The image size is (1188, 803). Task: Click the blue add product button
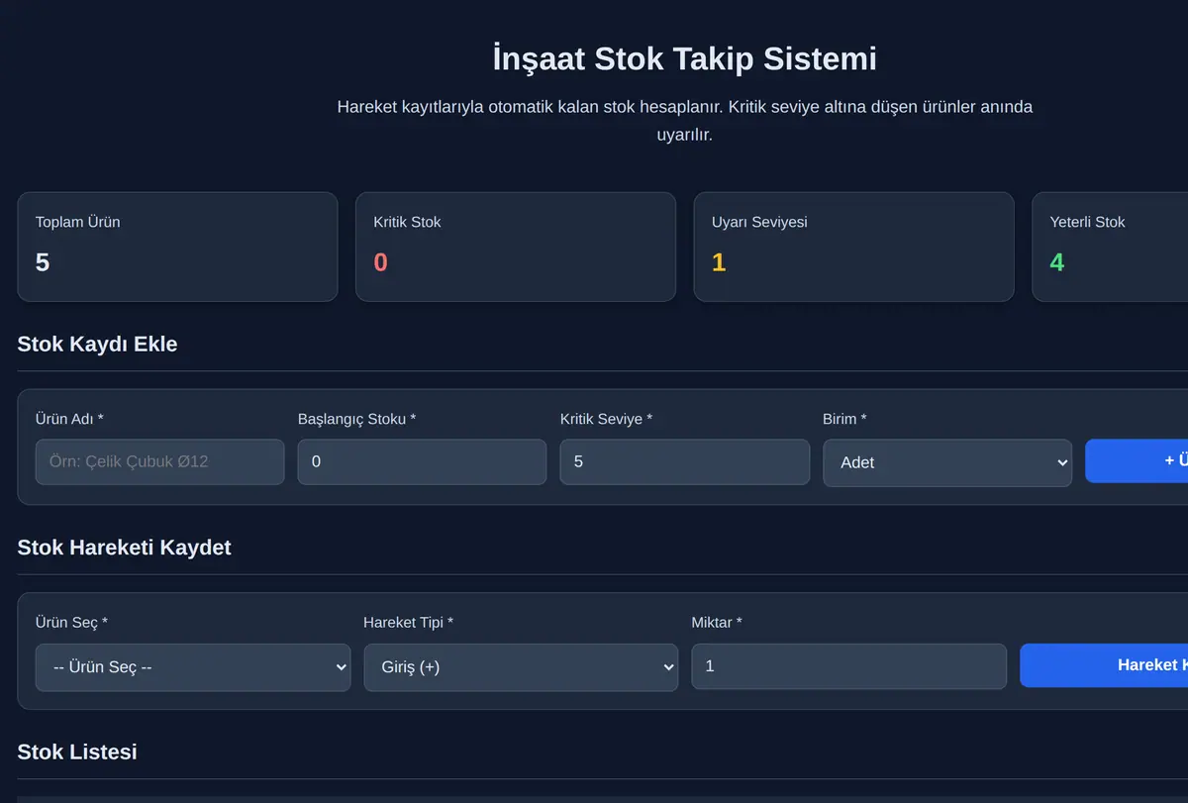1137,461
